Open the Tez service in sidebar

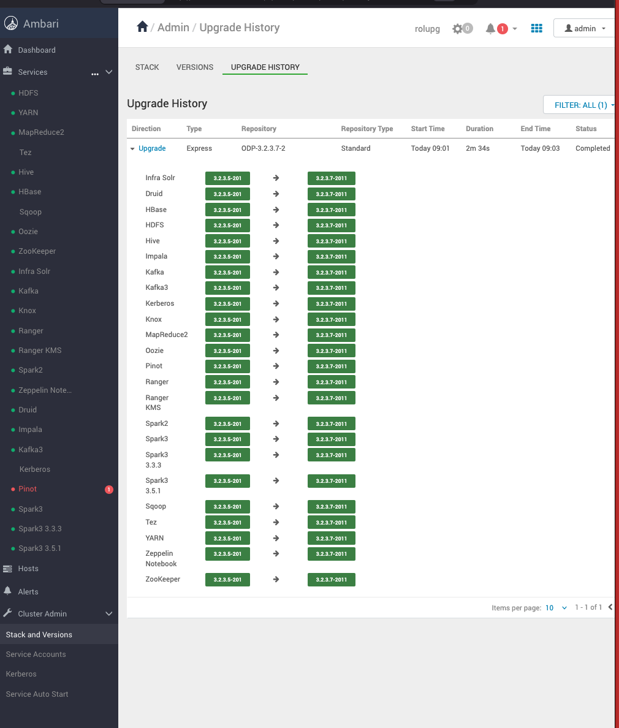pos(26,153)
